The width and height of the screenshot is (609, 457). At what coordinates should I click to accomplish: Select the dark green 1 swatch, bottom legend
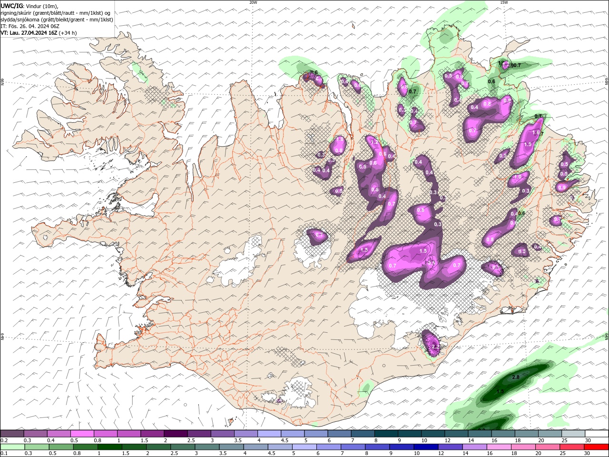point(109,447)
